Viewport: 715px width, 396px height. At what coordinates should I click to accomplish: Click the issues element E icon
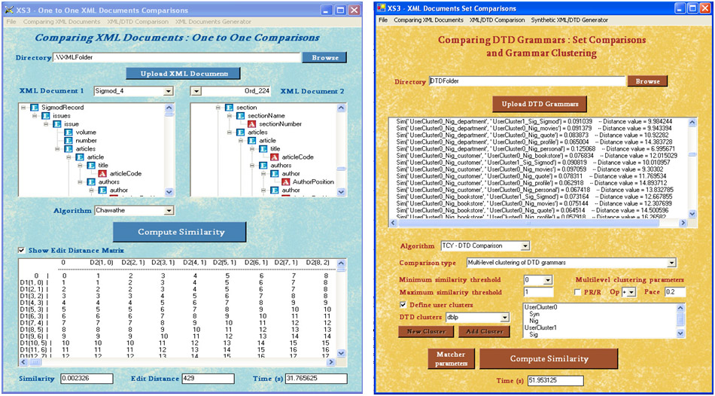coord(46,116)
